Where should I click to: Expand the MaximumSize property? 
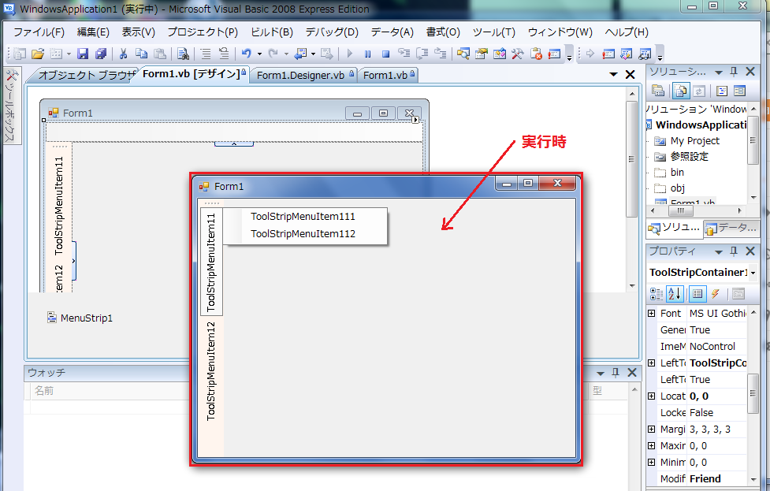[651, 446]
